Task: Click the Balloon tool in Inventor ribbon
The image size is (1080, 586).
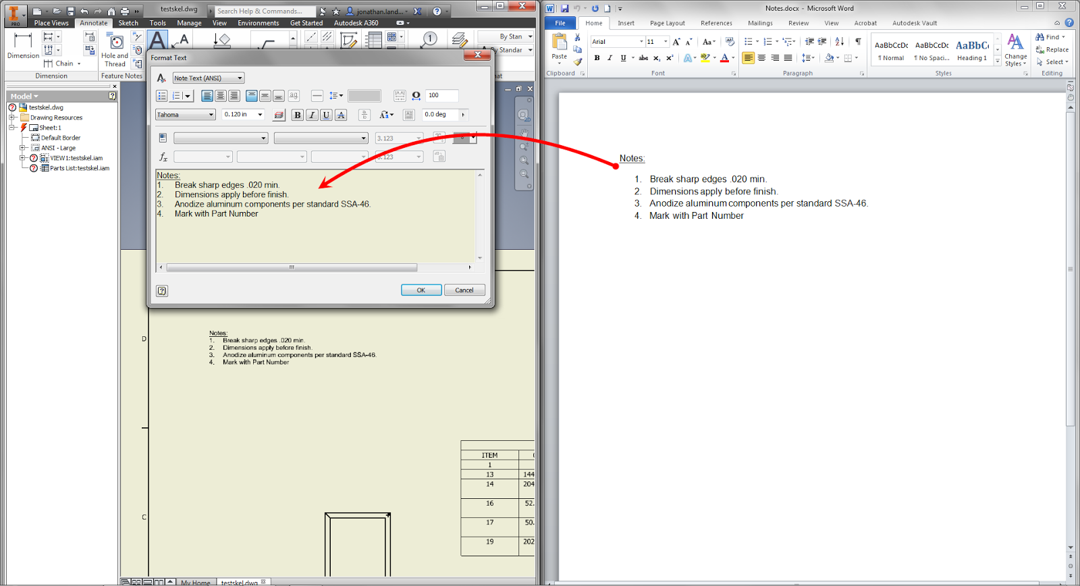Action: point(429,39)
